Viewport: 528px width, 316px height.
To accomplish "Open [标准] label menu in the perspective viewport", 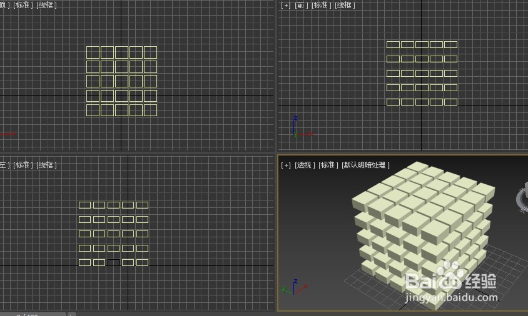I will click(x=328, y=165).
